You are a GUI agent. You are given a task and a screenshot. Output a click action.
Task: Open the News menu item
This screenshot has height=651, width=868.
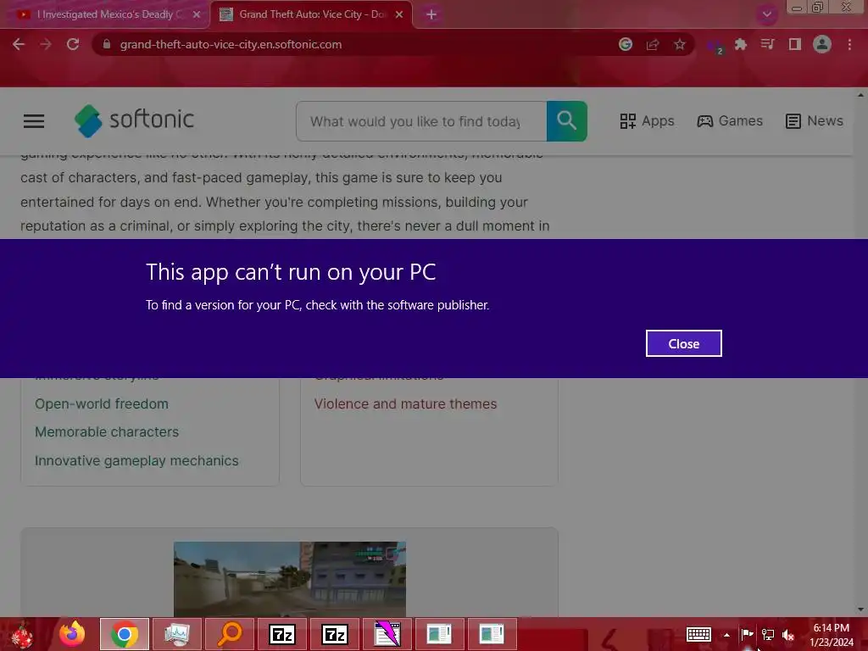[x=815, y=120]
